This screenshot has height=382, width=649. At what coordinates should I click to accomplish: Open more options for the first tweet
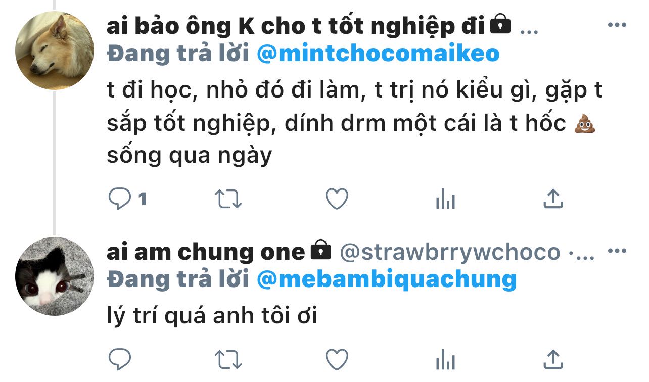617,25
